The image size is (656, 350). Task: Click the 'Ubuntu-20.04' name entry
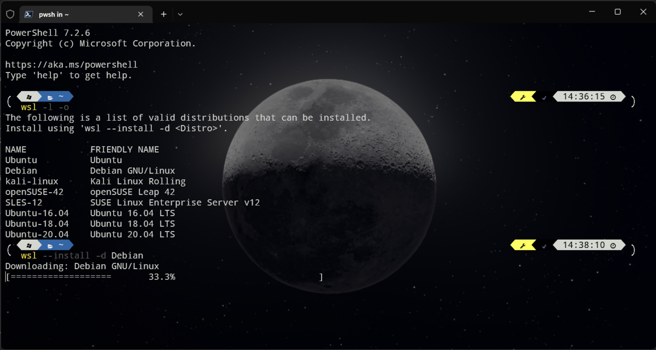click(x=37, y=235)
